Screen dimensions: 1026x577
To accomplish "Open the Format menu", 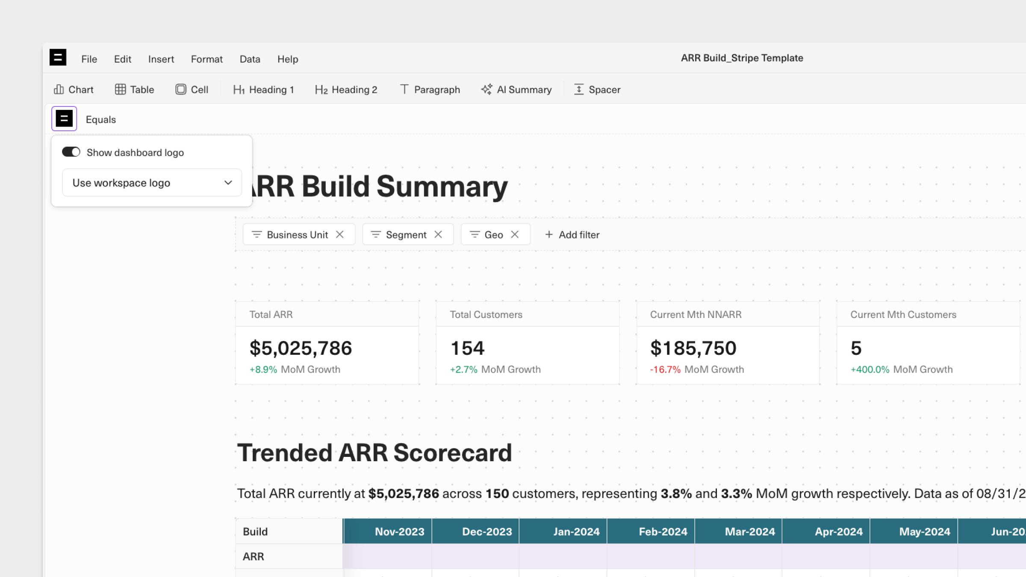I will pyautogui.click(x=206, y=59).
